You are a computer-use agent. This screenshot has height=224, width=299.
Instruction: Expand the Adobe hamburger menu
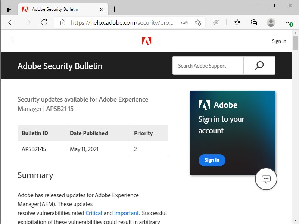coord(12,41)
